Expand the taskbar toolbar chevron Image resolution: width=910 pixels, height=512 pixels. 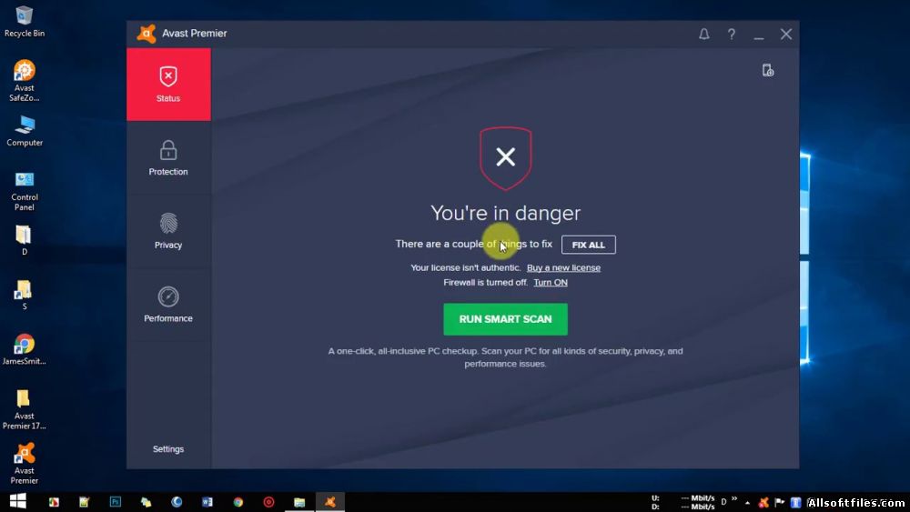click(734, 498)
